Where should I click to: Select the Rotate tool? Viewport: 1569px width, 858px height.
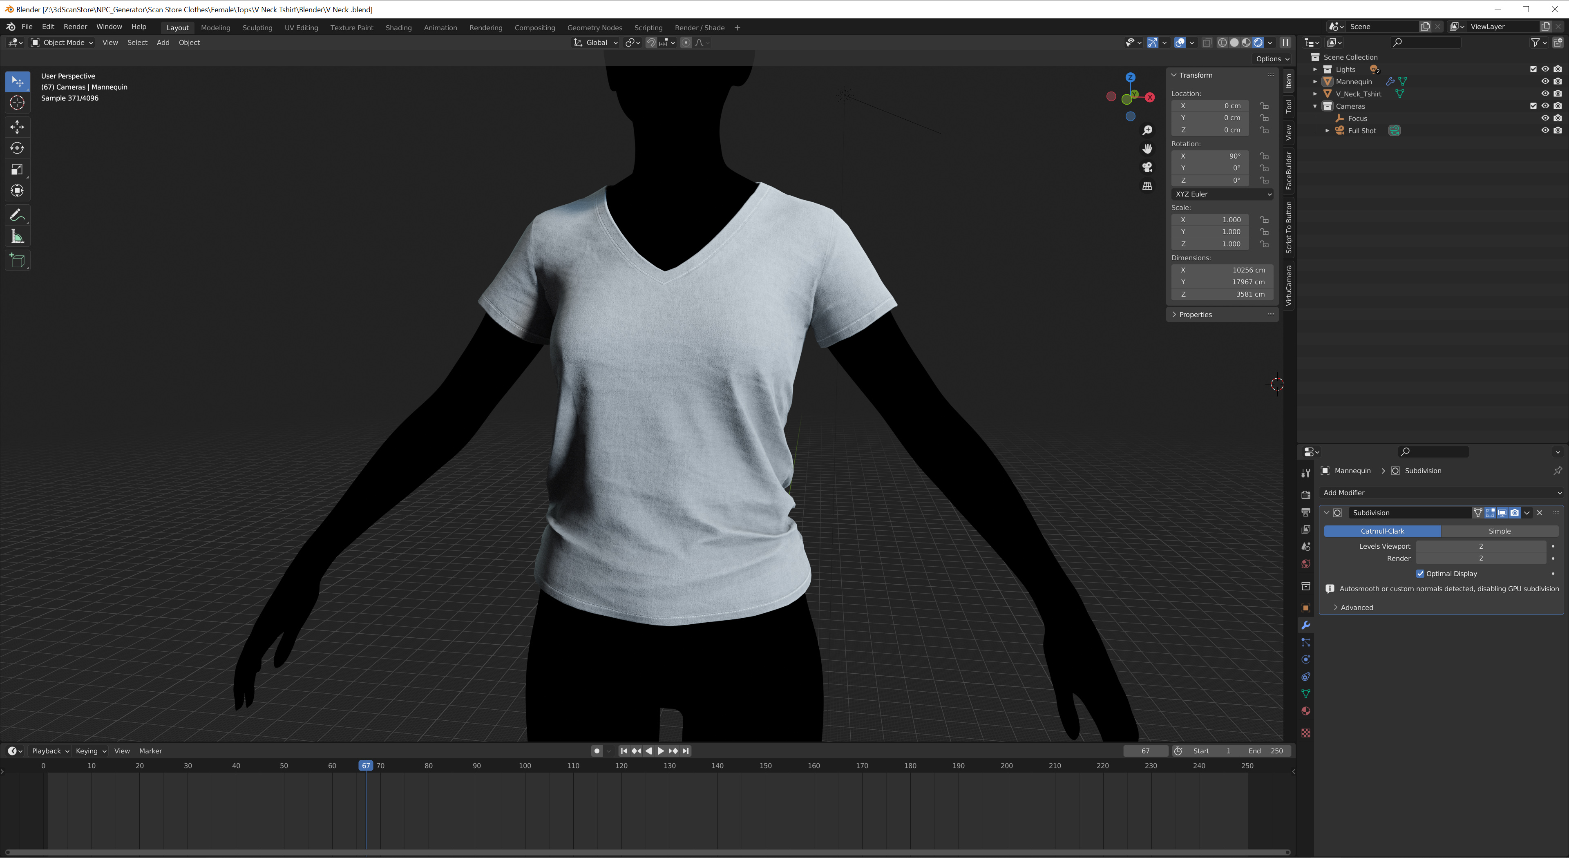tap(17, 148)
